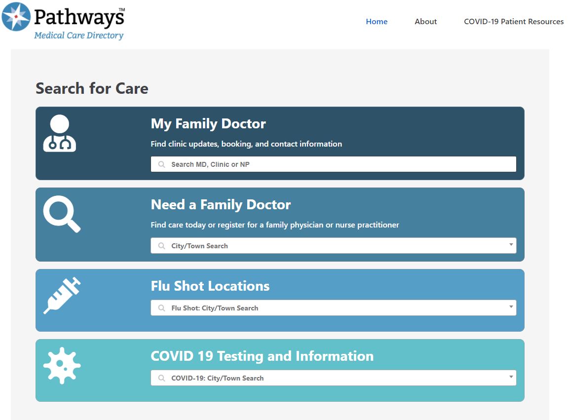Focus the Search MD, Clinic or NP field

334,164
